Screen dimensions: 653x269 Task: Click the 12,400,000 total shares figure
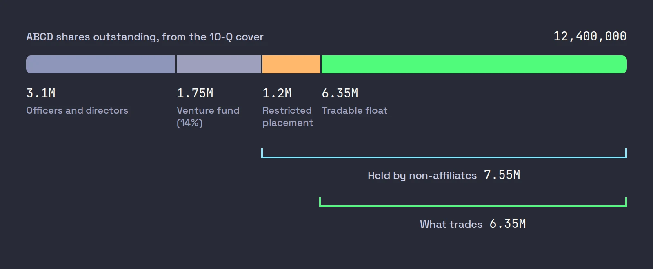point(590,36)
